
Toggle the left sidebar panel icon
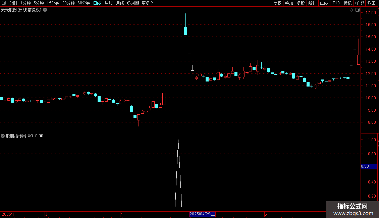(4, 3)
